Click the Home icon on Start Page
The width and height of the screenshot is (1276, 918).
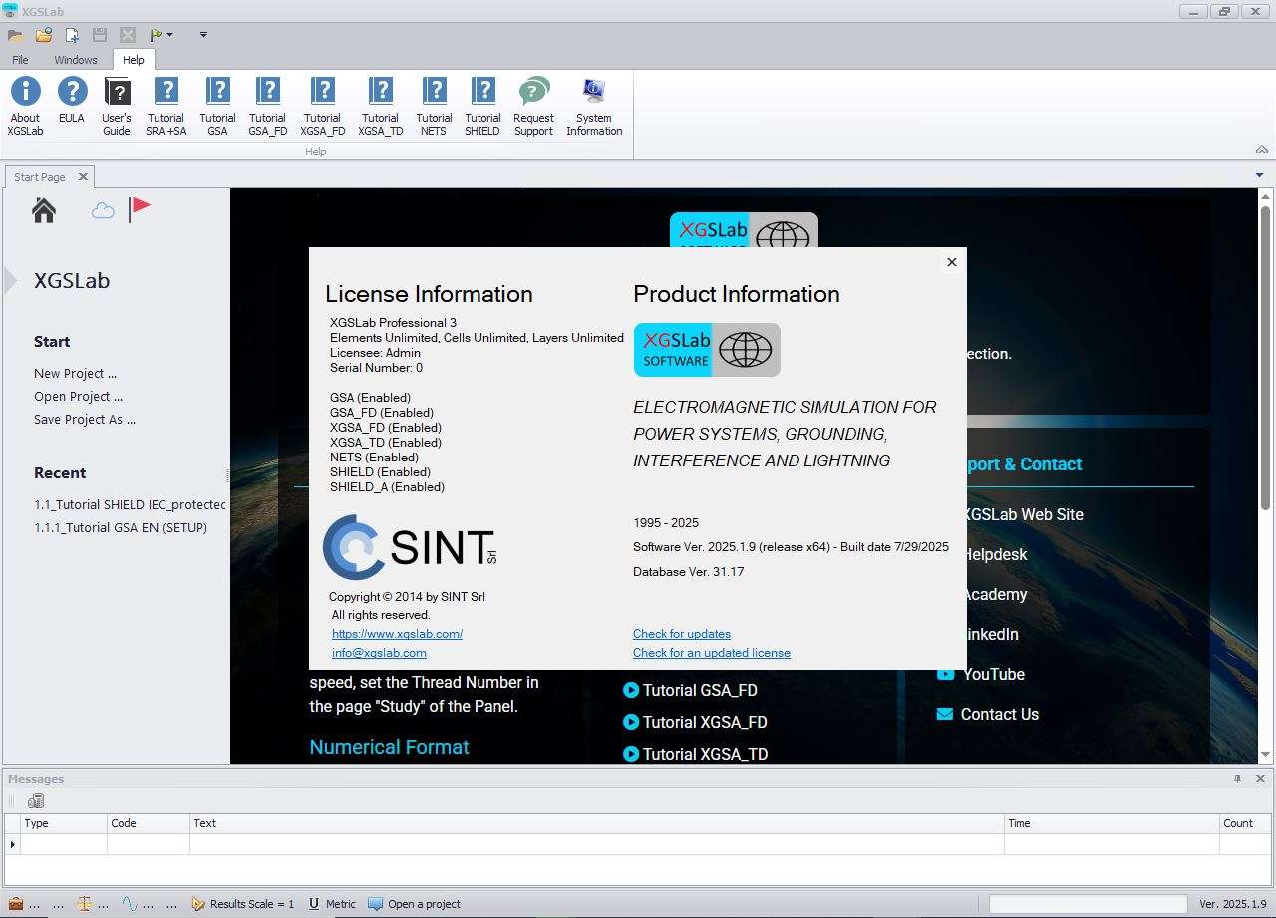tap(44, 210)
